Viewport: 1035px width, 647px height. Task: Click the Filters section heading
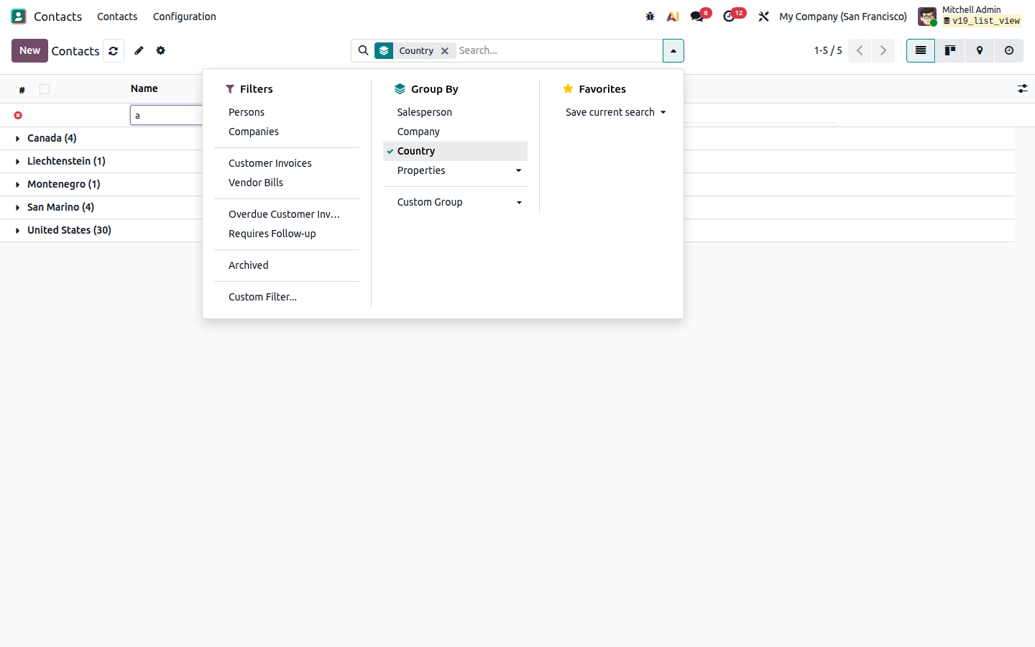249,89
